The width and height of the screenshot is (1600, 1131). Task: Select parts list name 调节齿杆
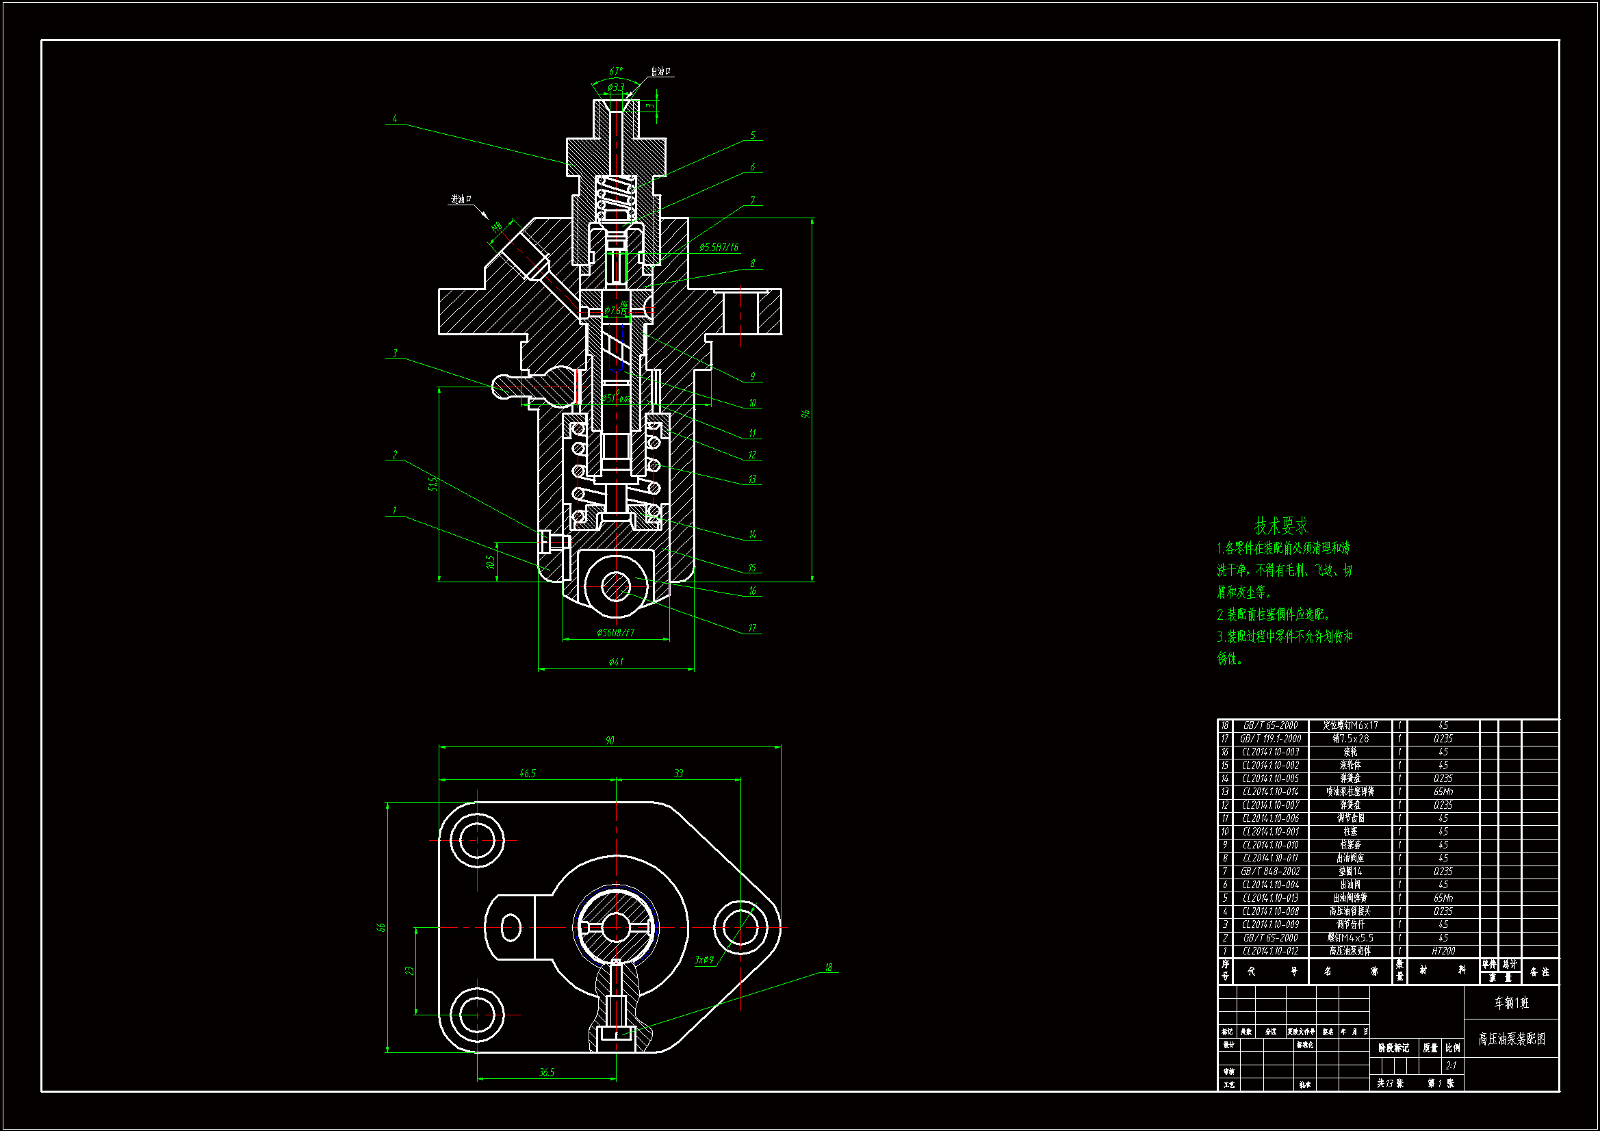click(x=1350, y=925)
